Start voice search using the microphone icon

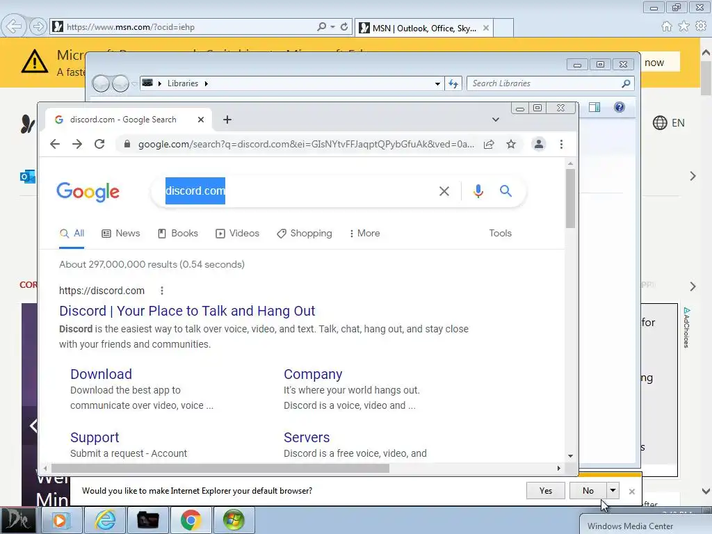[478, 191]
